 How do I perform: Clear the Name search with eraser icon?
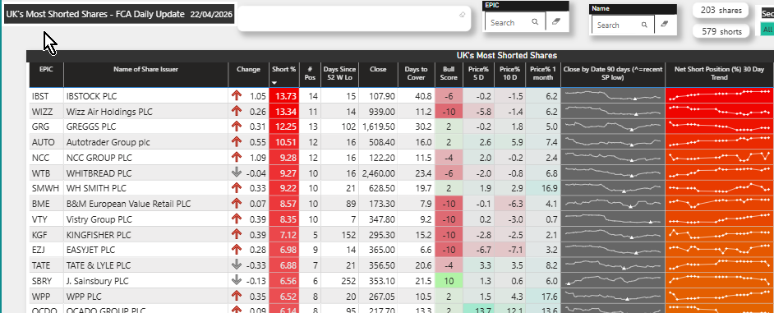[x=665, y=24]
